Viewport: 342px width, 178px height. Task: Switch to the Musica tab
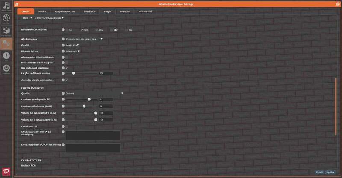pyautogui.click(x=42, y=11)
